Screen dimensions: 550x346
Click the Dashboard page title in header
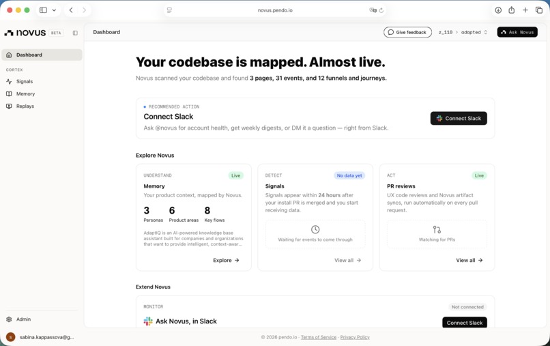pos(106,32)
